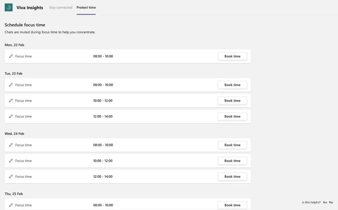Edit Tuesday 10:00 - 12:00 focus slot pencil
338x210 pixels.
[11, 101]
